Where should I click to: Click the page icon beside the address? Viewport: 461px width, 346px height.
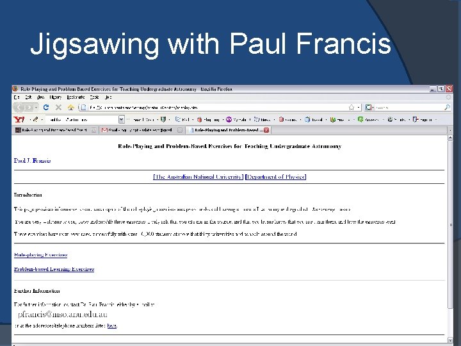point(83,108)
